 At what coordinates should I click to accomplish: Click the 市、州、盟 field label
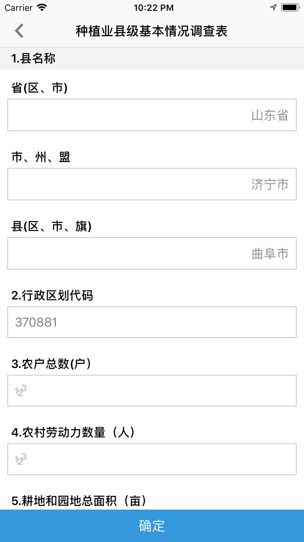pyautogui.click(x=41, y=157)
